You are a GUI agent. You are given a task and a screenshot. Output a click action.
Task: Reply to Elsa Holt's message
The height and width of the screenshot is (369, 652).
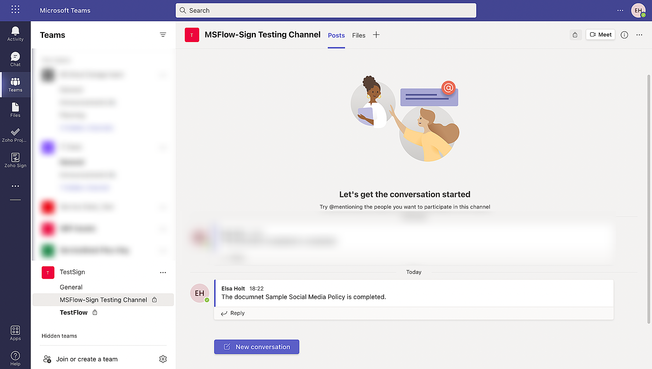pos(233,313)
